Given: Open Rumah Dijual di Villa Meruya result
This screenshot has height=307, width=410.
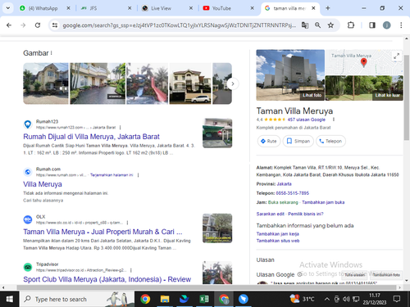Looking at the screenshot, I should point(91,137).
